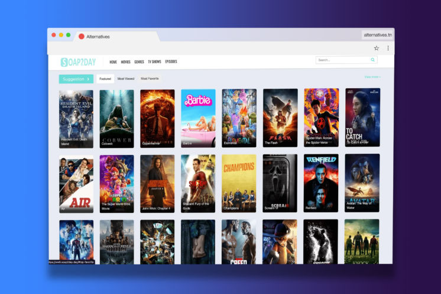Open the clasped hands movie poster
This screenshot has height=294, width=441.
pos(198,242)
